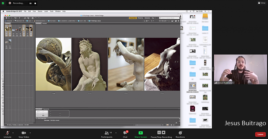Click the thumbnail quality icon

(144, 21)
